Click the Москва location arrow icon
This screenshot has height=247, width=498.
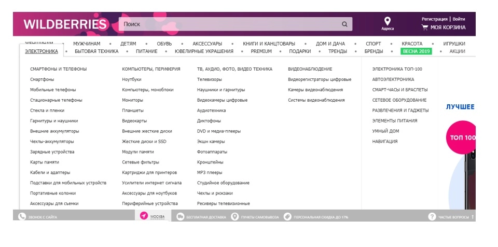tap(144, 216)
